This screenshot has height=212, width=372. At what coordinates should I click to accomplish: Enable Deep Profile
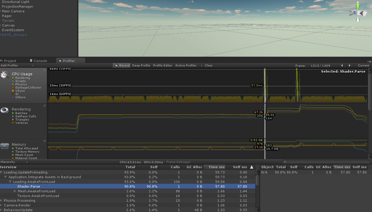click(x=142, y=65)
